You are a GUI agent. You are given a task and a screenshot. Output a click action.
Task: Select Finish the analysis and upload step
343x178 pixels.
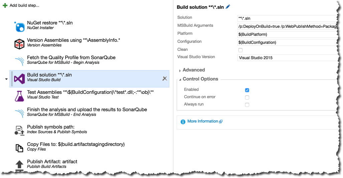tap(87, 110)
